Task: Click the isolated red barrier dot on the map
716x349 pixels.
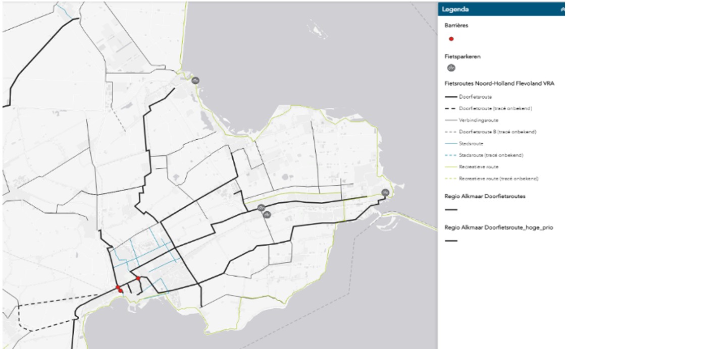Action: pos(138,278)
